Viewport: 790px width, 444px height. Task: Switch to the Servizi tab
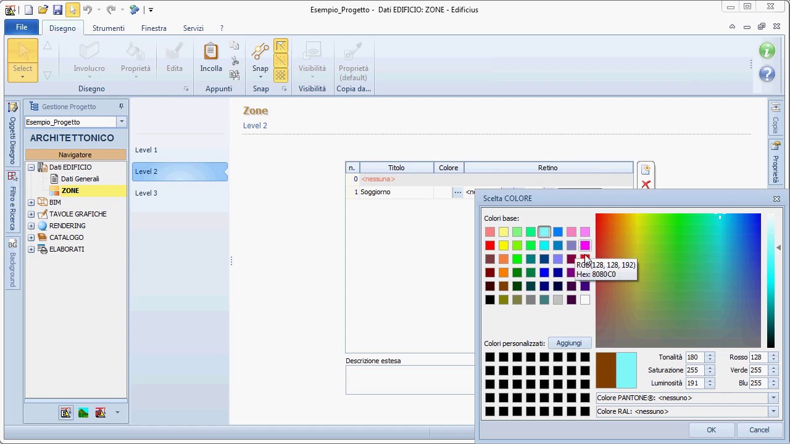click(193, 28)
